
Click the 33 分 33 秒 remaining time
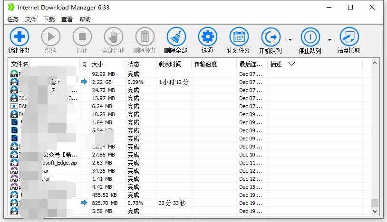[172, 203]
